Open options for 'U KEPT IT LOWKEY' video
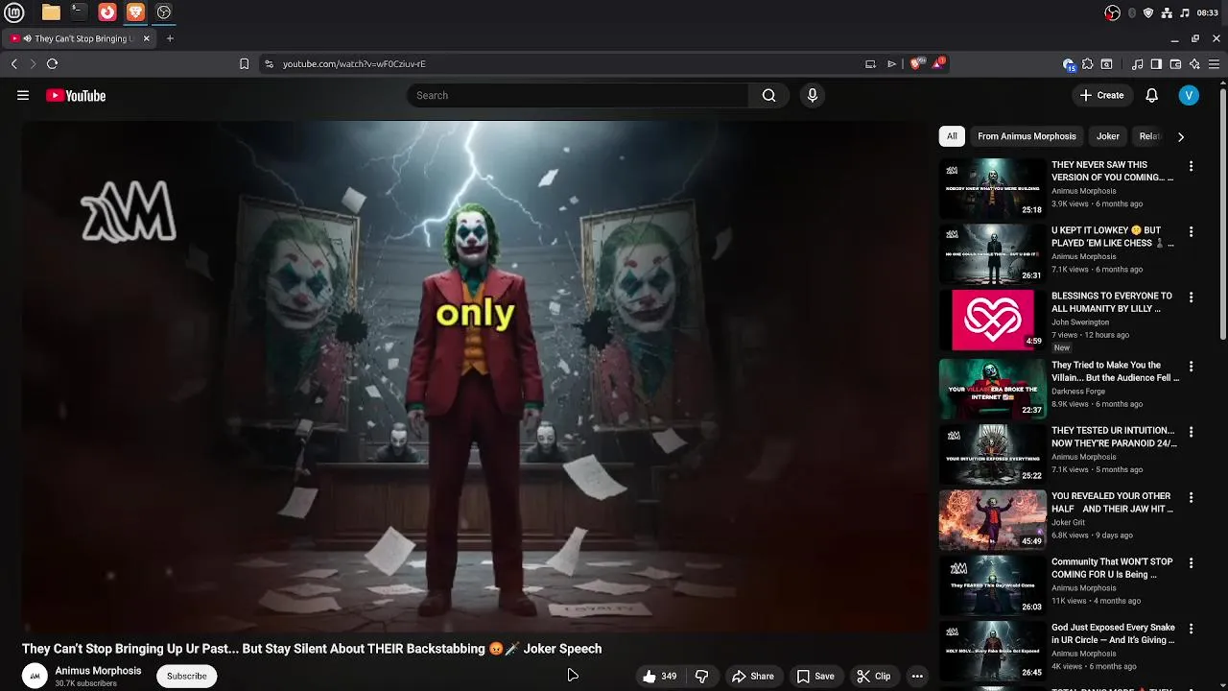This screenshot has height=691, width=1228. [1191, 231]
